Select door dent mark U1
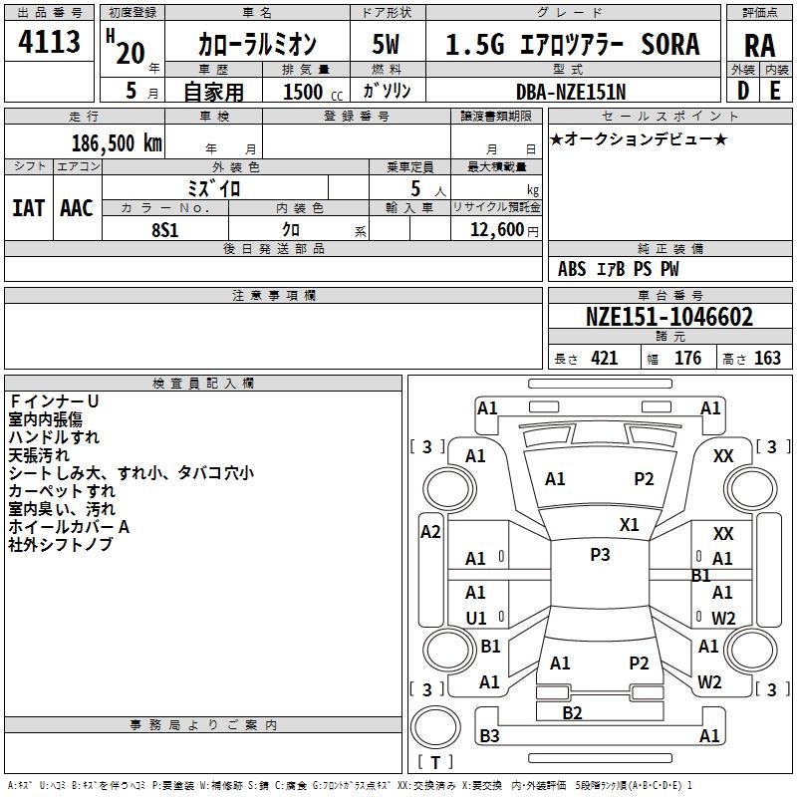The height and width of the screenshot is (797, 797). [x=476, y=619]
